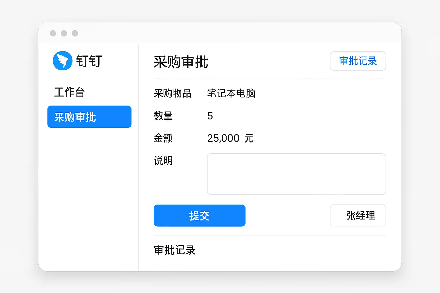Screen dimensions: 440x293
Task: Click the DingTalk blue logo icon
Action: pyautogui.click(x=62, y=61)
